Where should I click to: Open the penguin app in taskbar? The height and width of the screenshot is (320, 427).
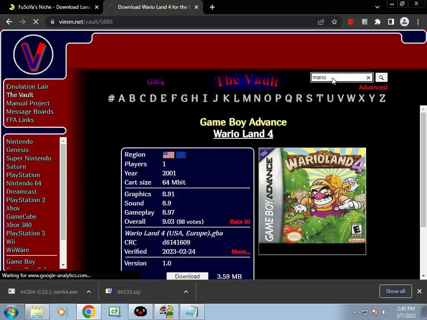(x=140, y=312)
